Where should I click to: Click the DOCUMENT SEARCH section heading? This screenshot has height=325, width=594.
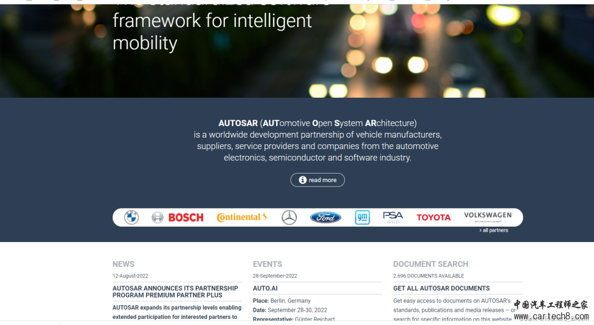431,264
